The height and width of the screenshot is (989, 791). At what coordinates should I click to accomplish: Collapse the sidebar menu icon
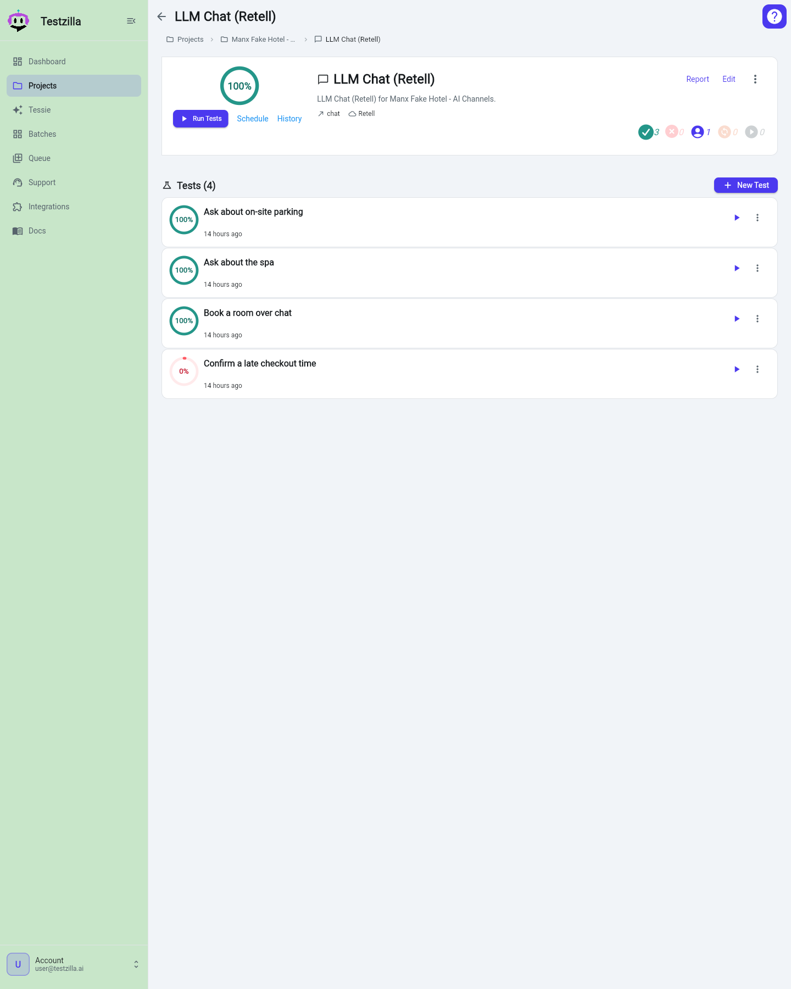(x=131, y=21)
